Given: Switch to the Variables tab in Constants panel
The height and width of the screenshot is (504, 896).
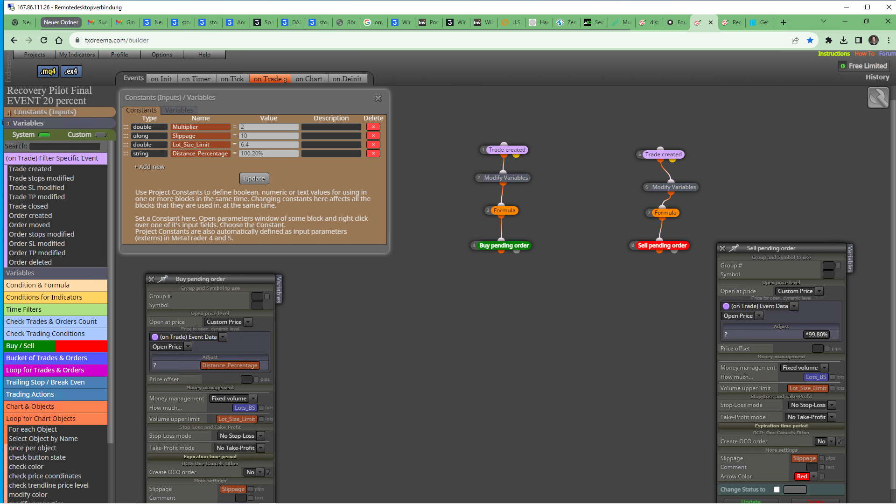Looking at the screenshot, I should [x=179, y=110].
